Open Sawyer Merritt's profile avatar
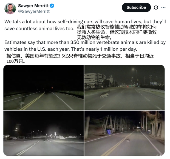This screenshot has width=170, height=159. 10,9
